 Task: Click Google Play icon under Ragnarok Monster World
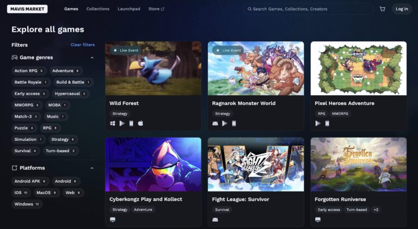(x=224, y=123)
